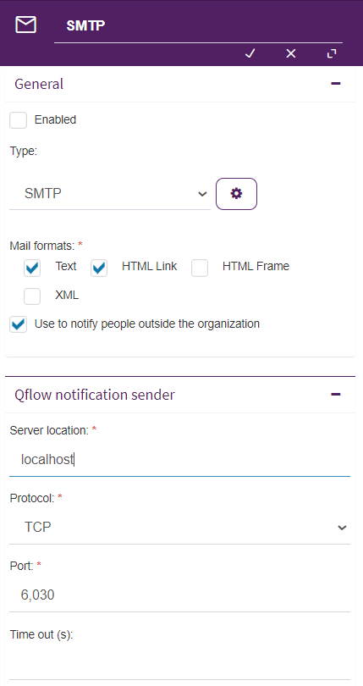Image resolution: width=363 pixels, height=686 pixels.
Task: Open the Type dropdown showing SMTP
Action: coord(110,193)
